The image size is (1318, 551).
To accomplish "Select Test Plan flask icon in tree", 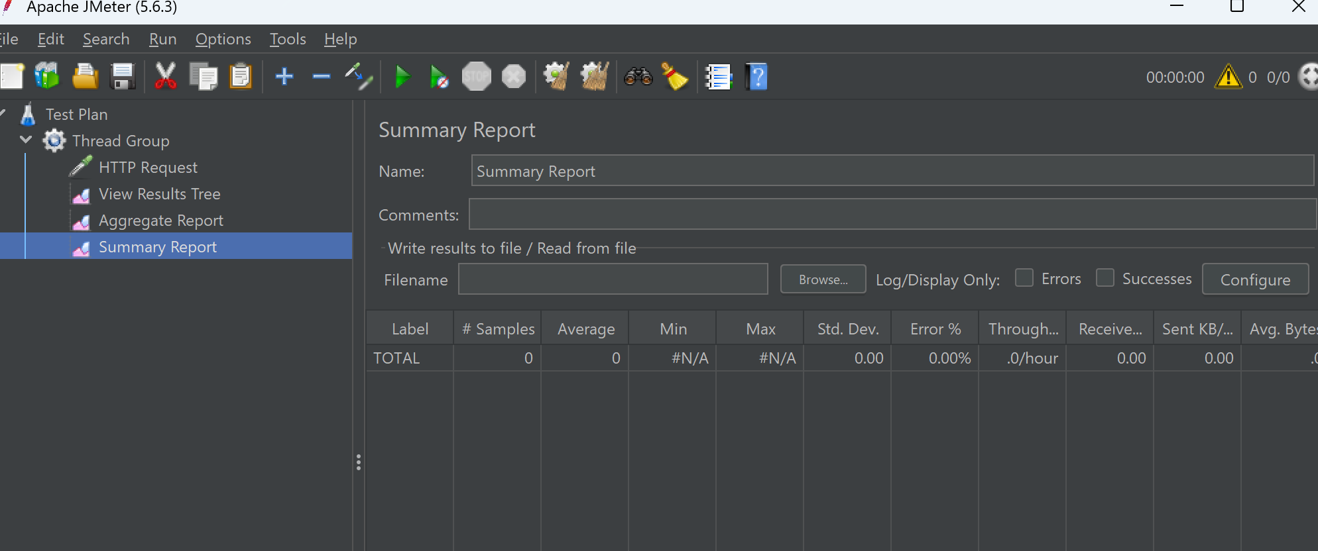I will pos(28,114).
